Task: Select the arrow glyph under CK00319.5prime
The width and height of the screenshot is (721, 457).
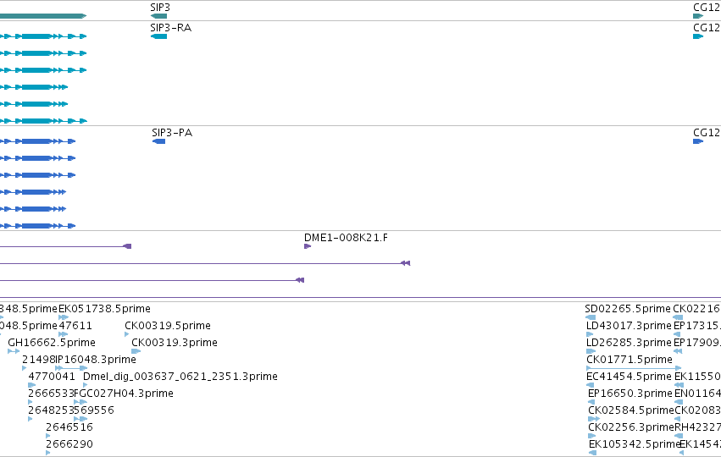Action: [127, 334]
